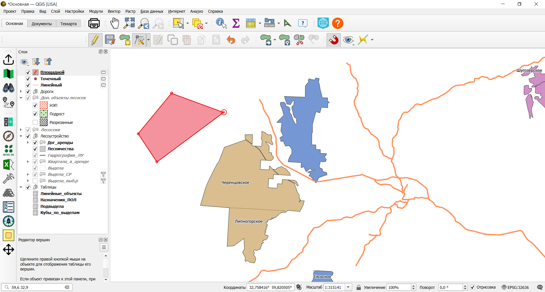Uncheck the Точечный layer checkbox
545x292 pixels.
(x=28, y=79)
